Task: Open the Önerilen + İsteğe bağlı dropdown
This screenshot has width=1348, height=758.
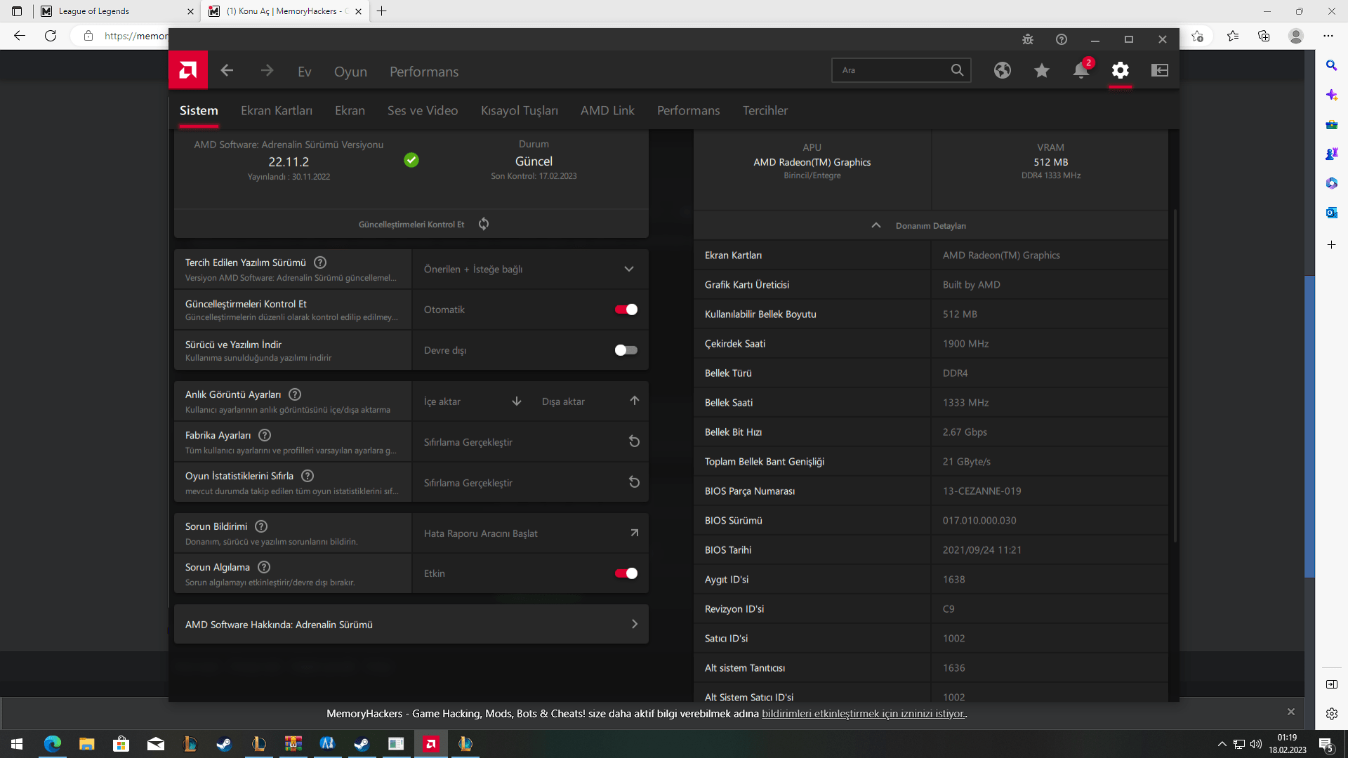Action: [530, 270]
